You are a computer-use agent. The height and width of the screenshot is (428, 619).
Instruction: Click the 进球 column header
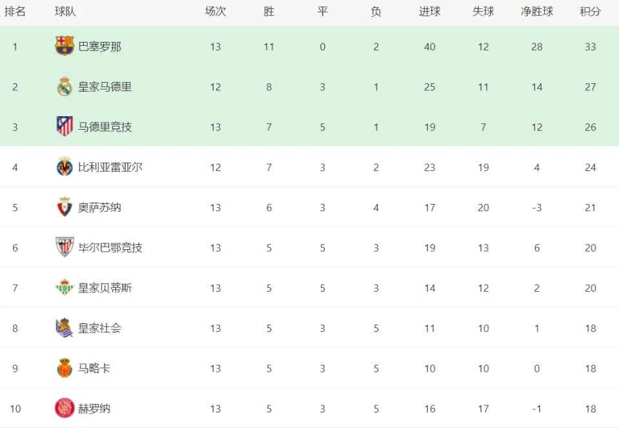pos(429,12)
